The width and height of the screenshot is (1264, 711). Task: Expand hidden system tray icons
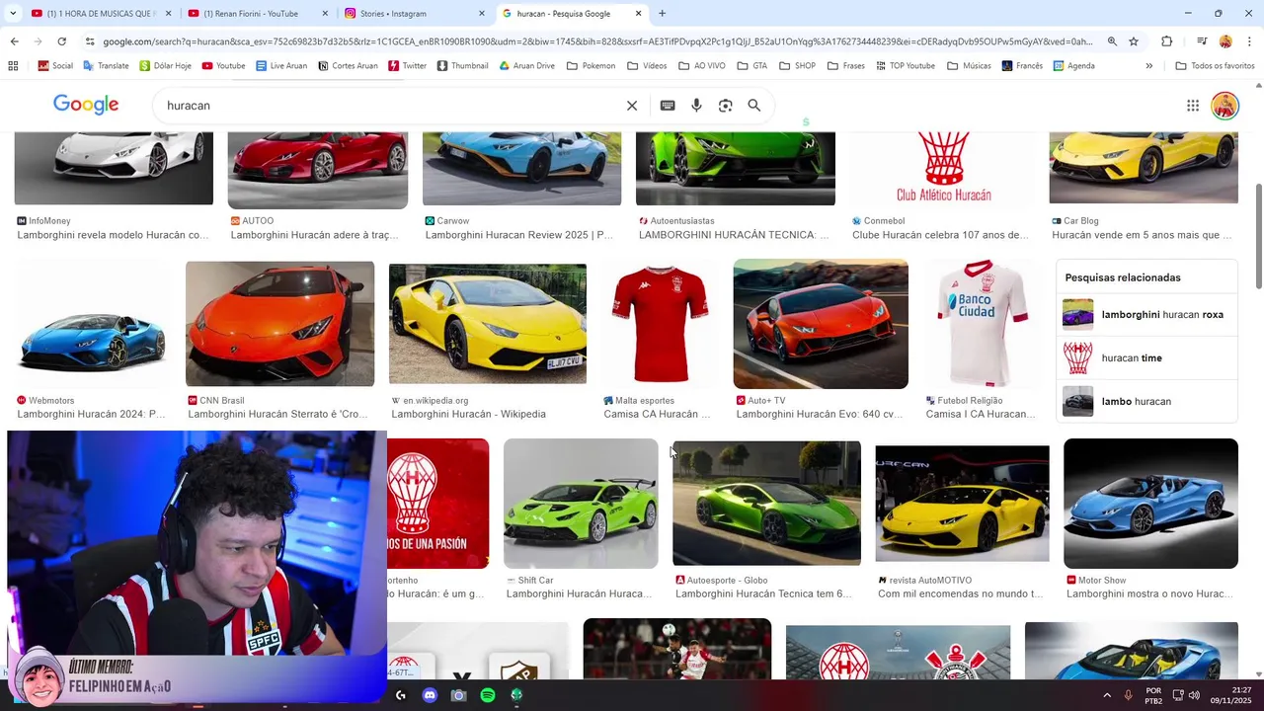pos(1107,695)
